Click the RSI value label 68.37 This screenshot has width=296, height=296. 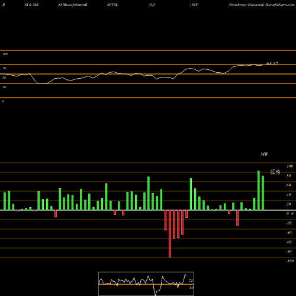coord(272,63)
